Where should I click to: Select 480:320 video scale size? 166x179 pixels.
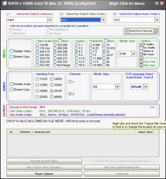[x=55, y=62]
